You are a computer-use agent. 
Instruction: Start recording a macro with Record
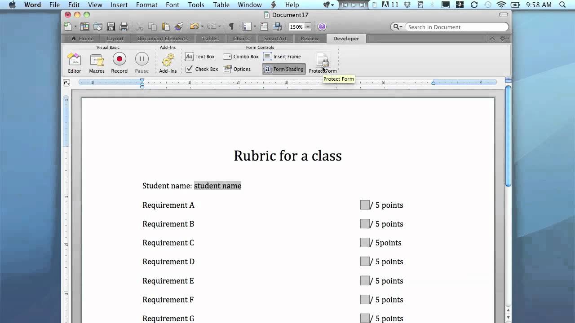(119, 63)
